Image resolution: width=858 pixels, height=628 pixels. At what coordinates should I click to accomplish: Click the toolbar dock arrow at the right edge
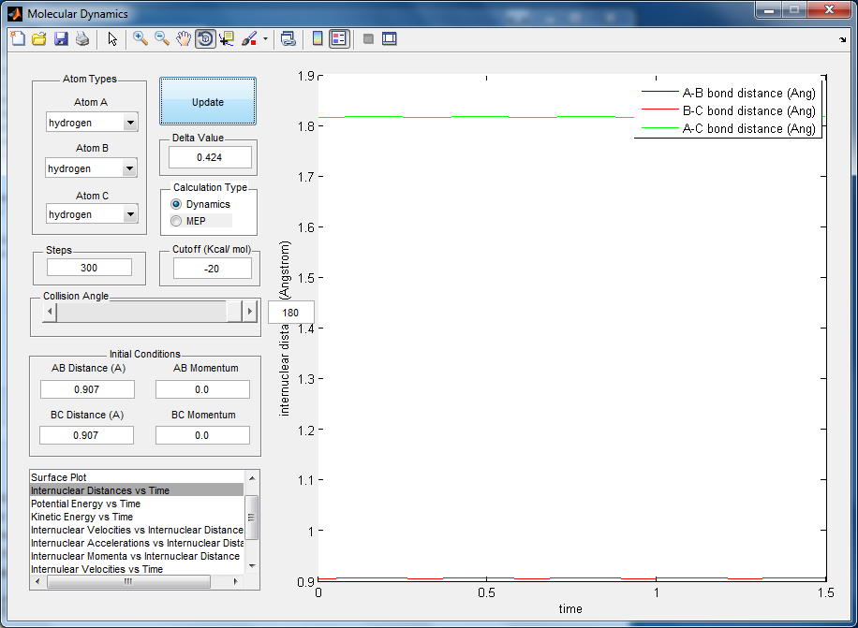point(842,39)
